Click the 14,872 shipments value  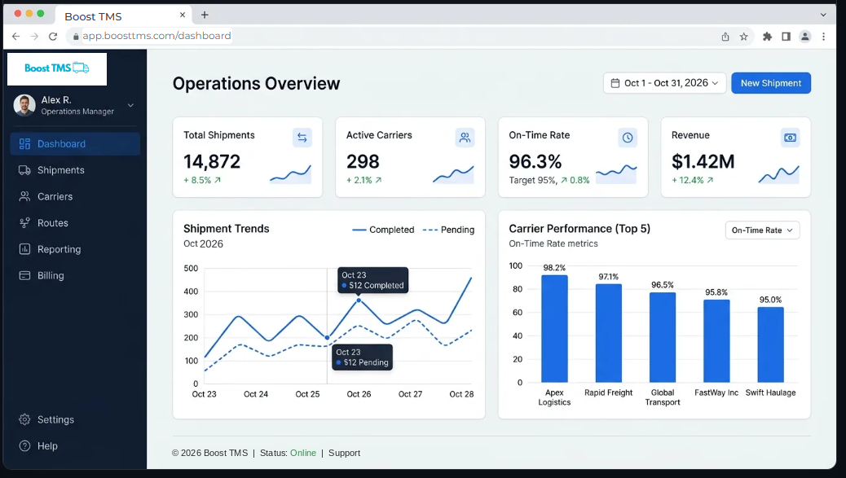(x=212, y=162)
